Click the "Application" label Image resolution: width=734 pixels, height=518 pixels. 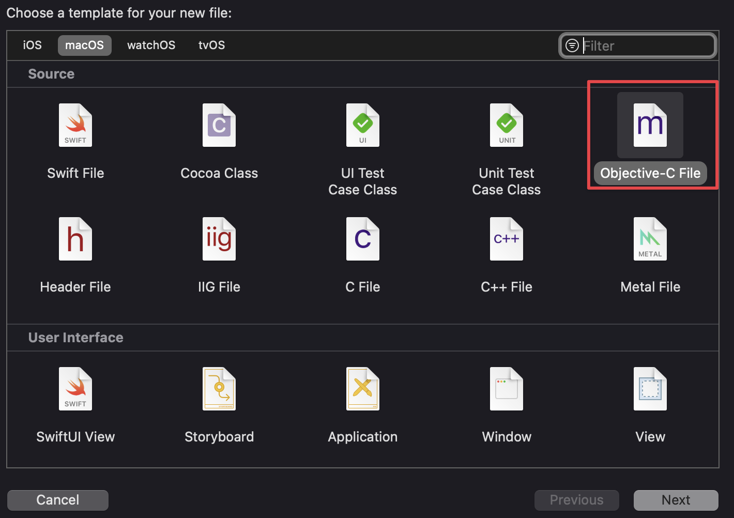click(x=363, y=437)
